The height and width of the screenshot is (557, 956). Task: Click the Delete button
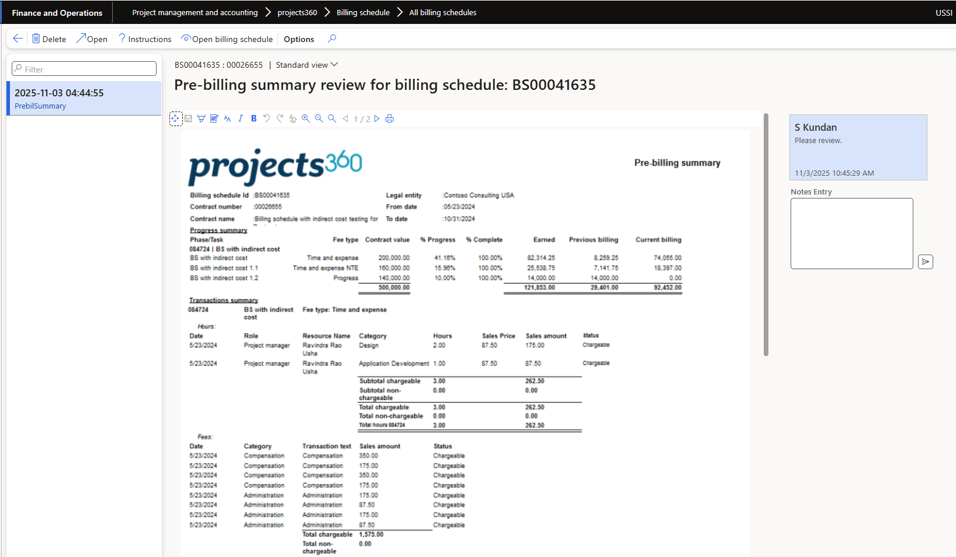click(x=49, y=39)
